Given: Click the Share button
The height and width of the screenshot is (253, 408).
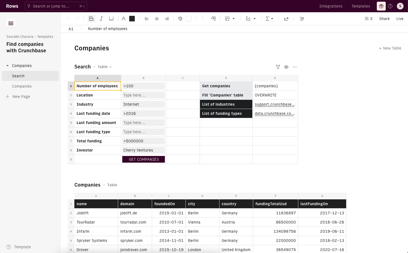Looking at the screenshot, I should click(x=384, y=19).
